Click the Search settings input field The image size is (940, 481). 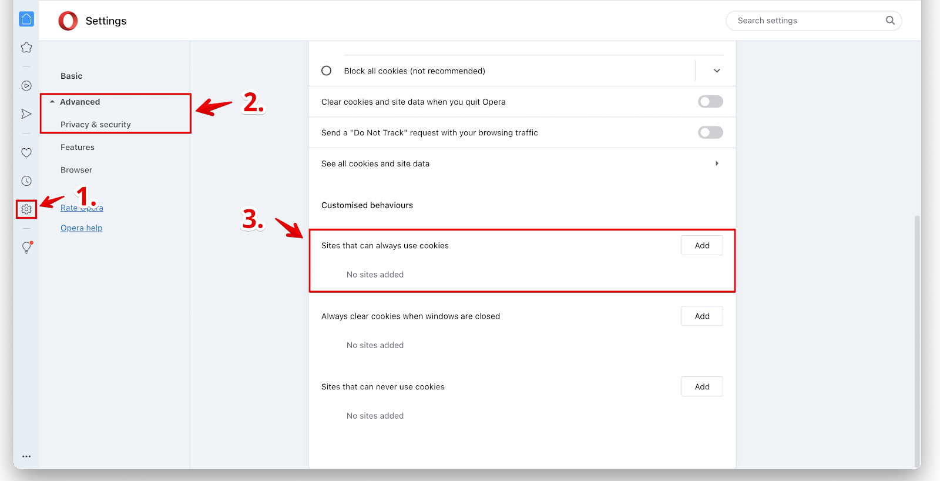coord(808,21)
